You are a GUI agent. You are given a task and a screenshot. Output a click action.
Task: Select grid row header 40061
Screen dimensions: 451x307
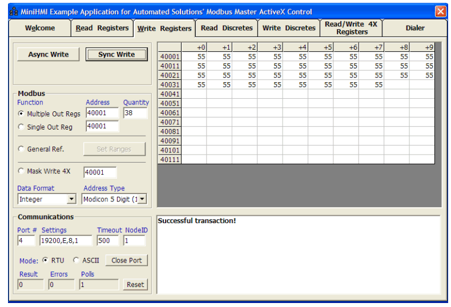click(170, 112)
